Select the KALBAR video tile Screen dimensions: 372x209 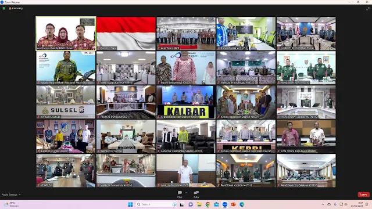point(186,102)
